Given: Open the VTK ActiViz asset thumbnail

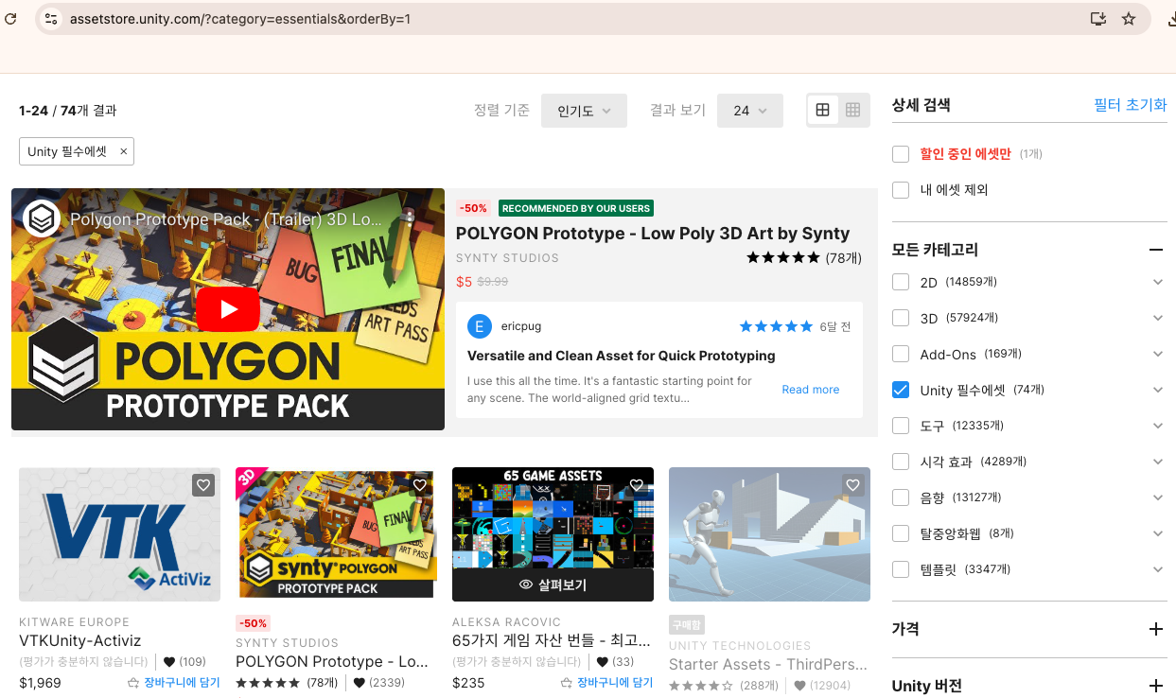Looking at the screenshot, I should pyautogui.click(x=119, y=534).
